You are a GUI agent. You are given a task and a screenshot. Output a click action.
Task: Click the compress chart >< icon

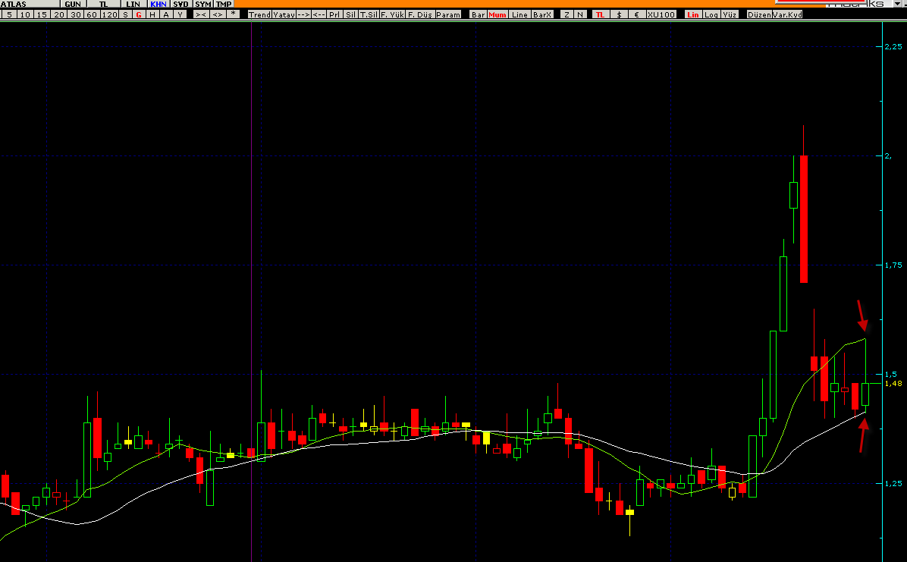coord(201,14)
